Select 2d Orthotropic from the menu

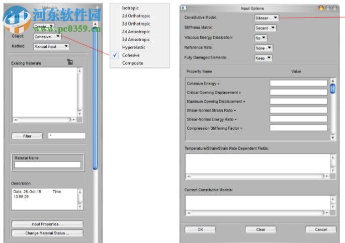tap(136, 16)
